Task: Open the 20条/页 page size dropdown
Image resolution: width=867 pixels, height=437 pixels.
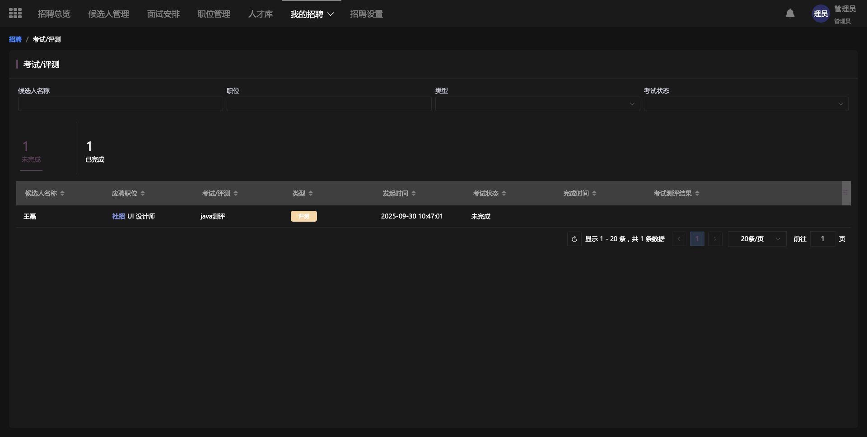Action: pyautogui.click(x=757, y=239)
